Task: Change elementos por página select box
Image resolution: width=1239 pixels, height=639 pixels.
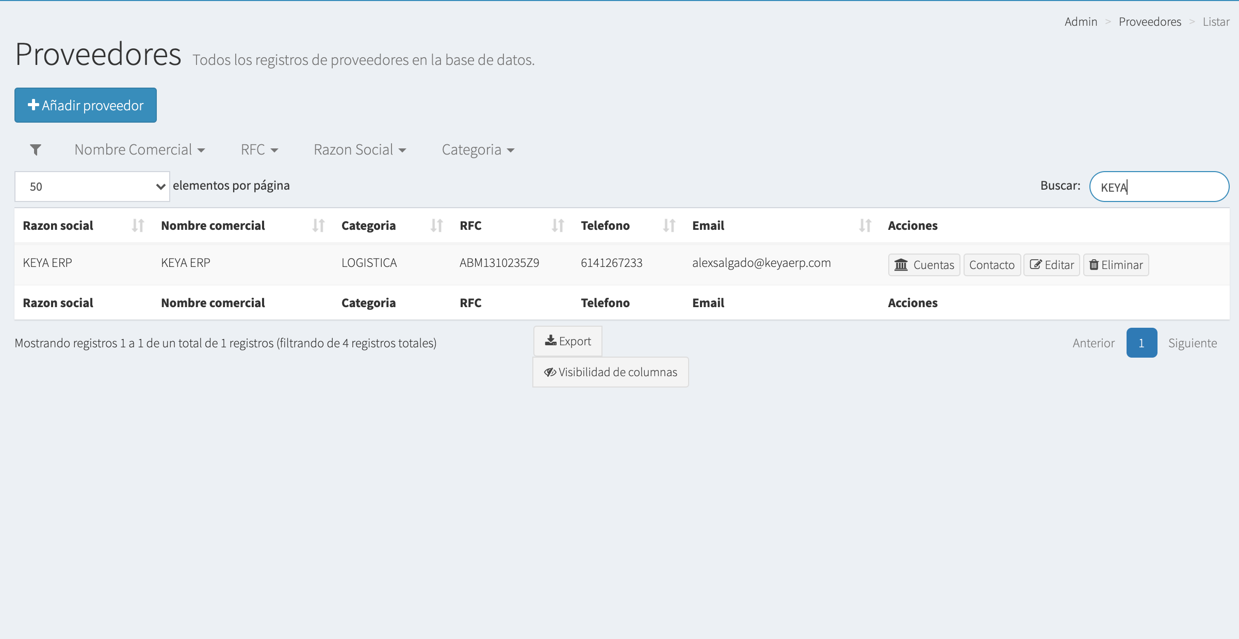Action: point(92,187)
